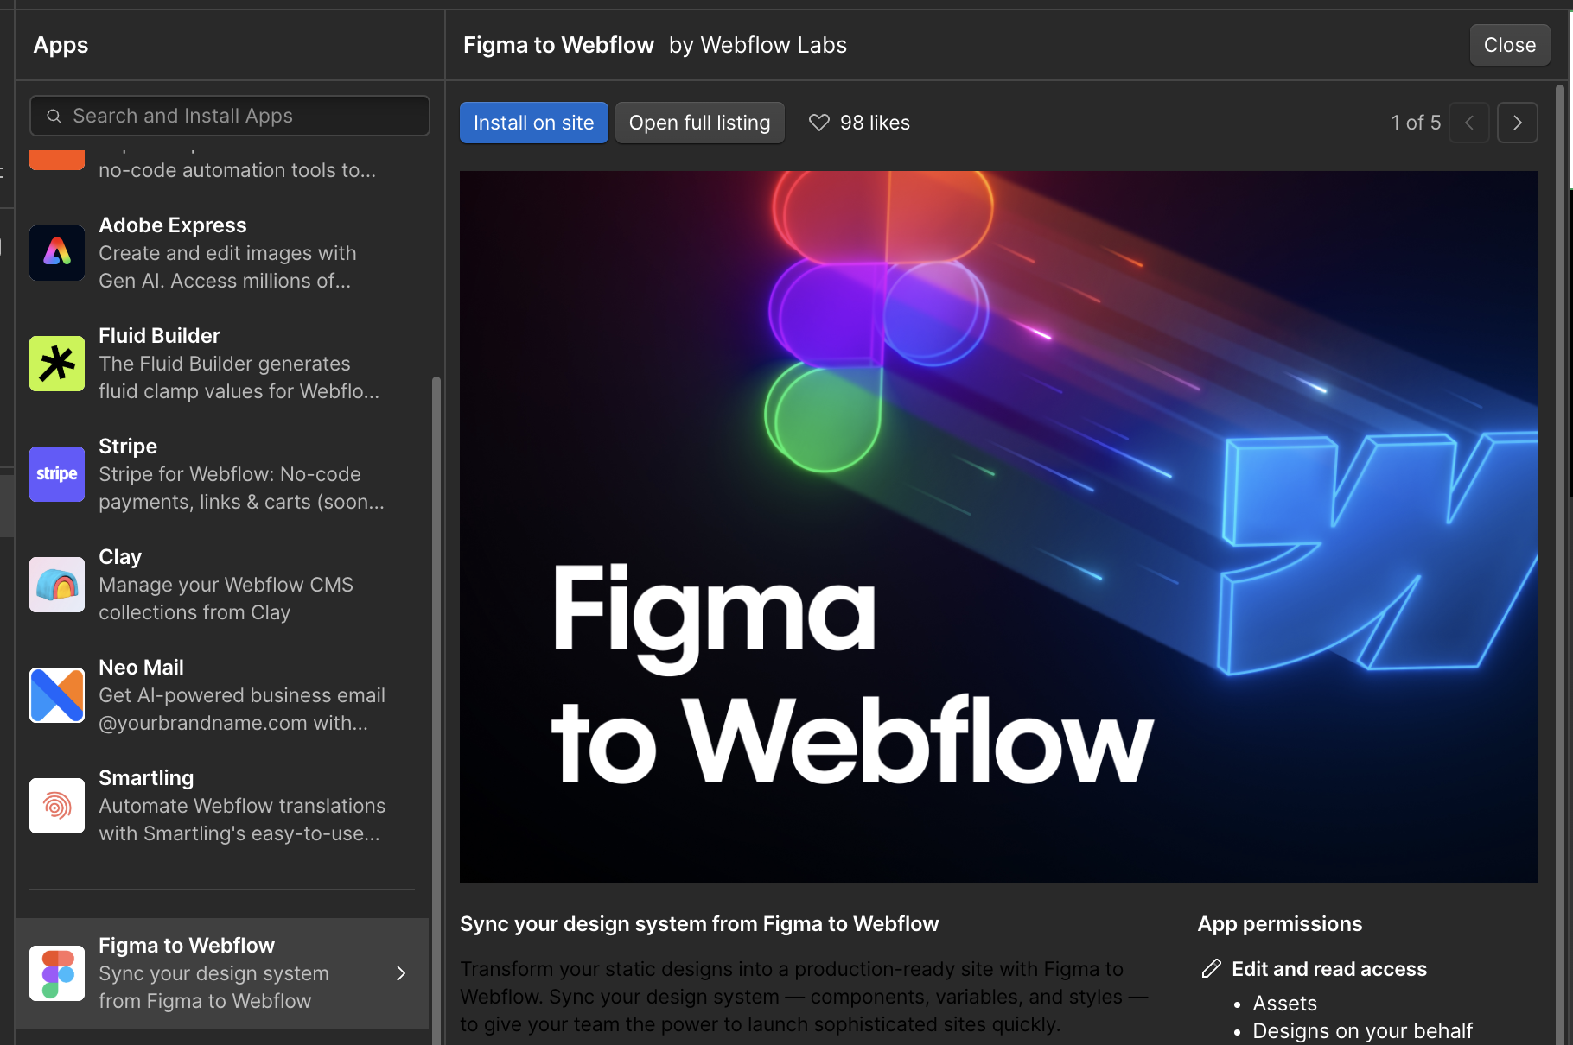Screen dimensions: 1573x1045
Task: Close the app details panel
Action: tap(1510, 45)
